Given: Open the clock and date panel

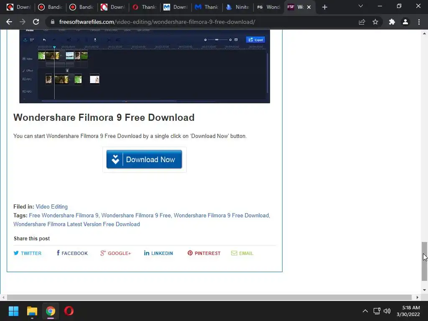Looking at the screenshot, I should pyautogui.click(x=408, y=311).
